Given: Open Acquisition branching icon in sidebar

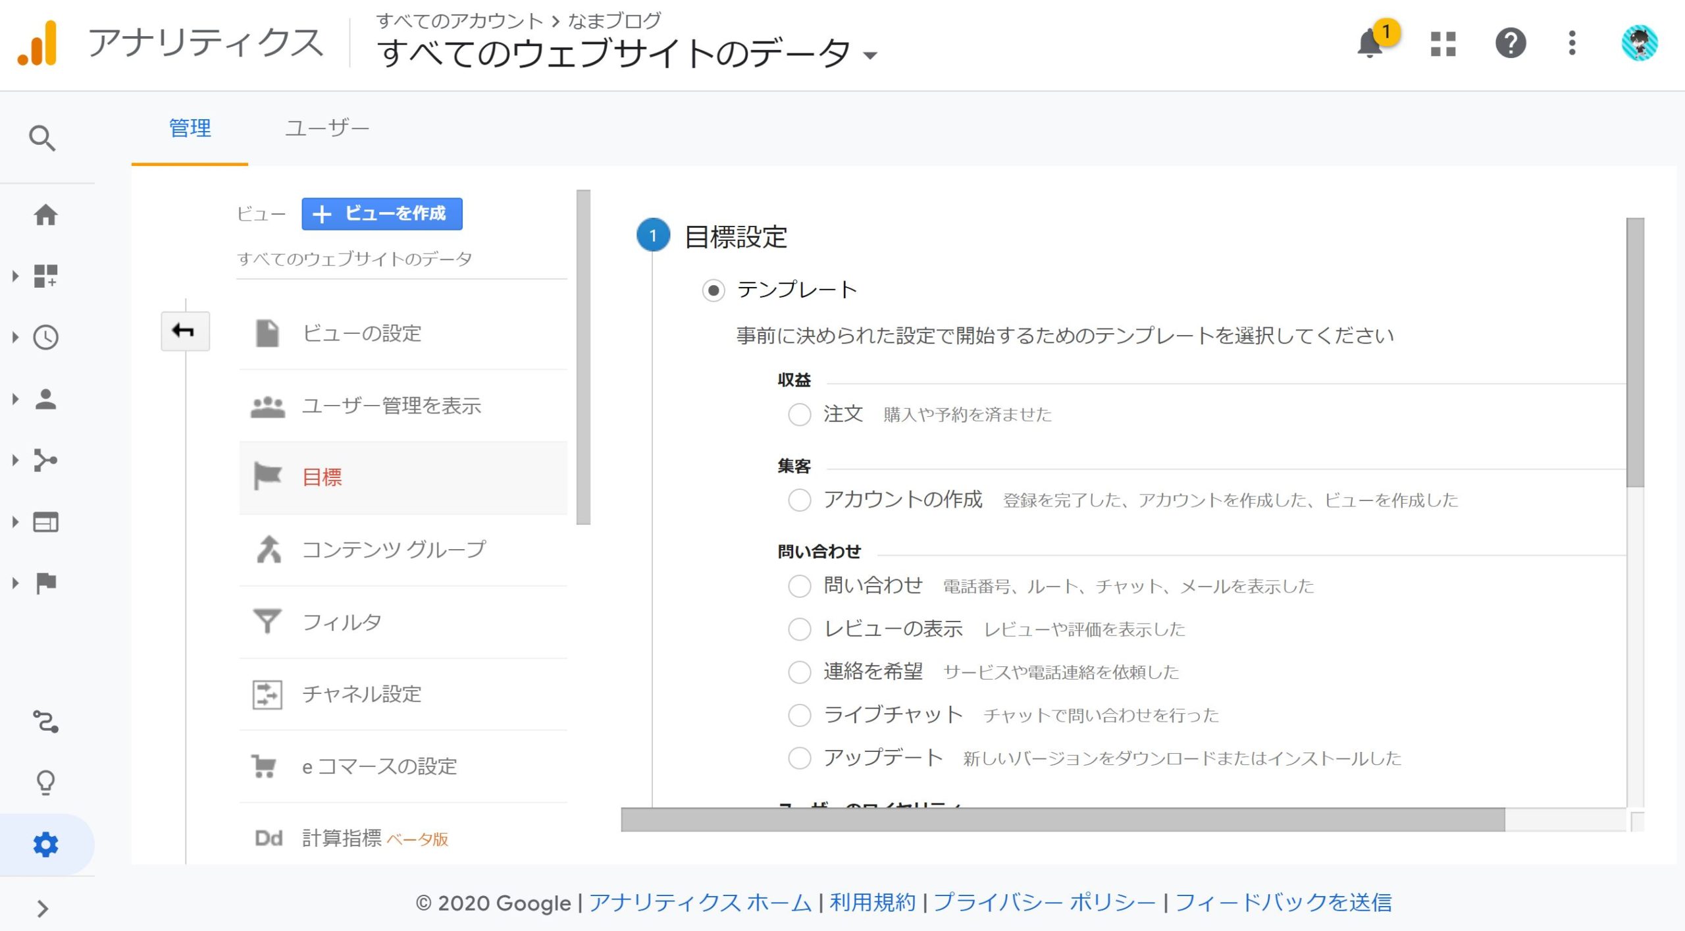Looking at the screenshot, I should click(x=45, y=460).
